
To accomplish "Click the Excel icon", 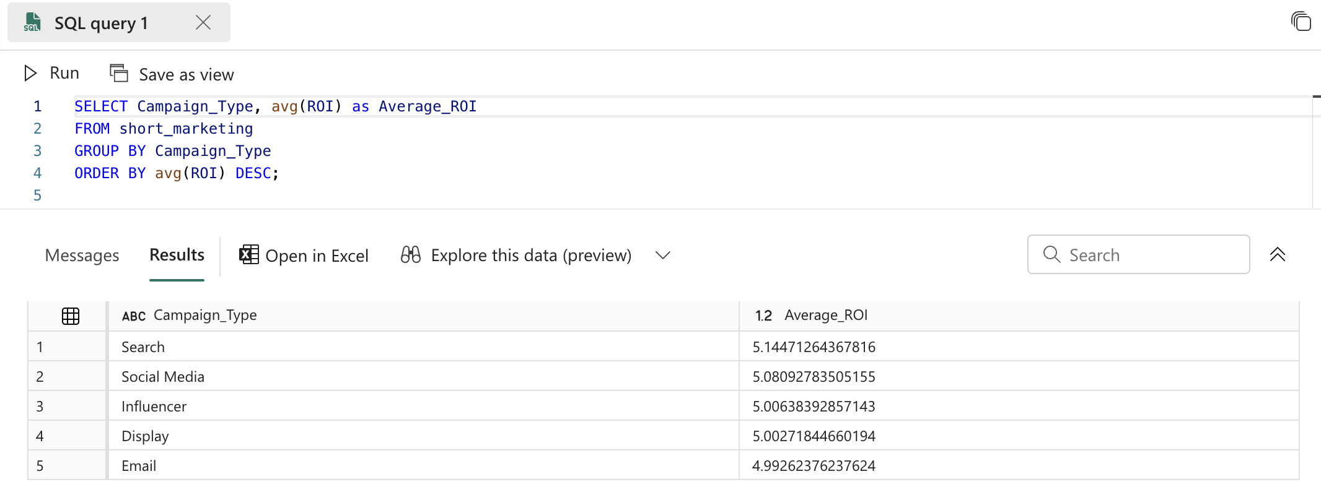I will point(249,254).
